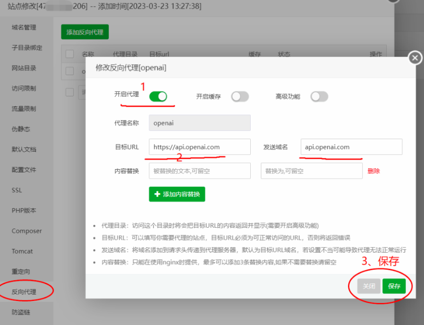Click the 发送域名 input field
Screen dimensions: 424x325
pyautogui.click(x=351, y=147)
